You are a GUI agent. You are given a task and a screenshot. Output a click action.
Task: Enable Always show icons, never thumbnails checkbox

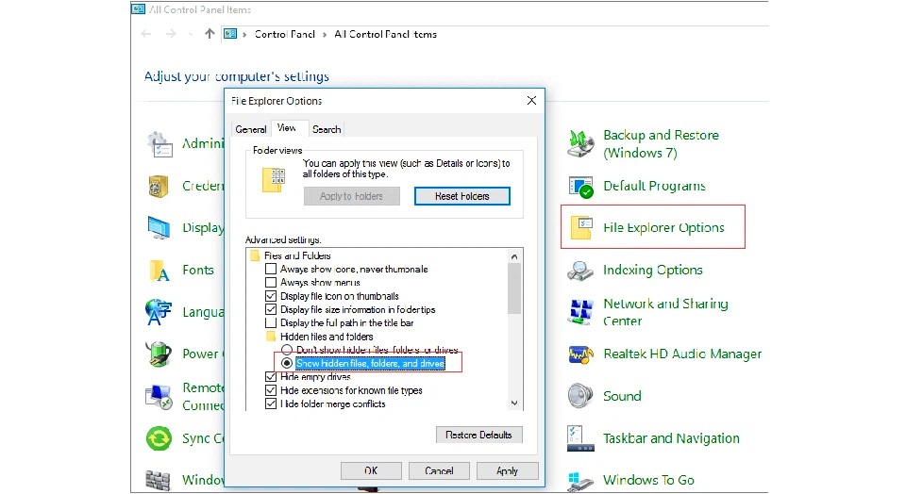point(271,269)
